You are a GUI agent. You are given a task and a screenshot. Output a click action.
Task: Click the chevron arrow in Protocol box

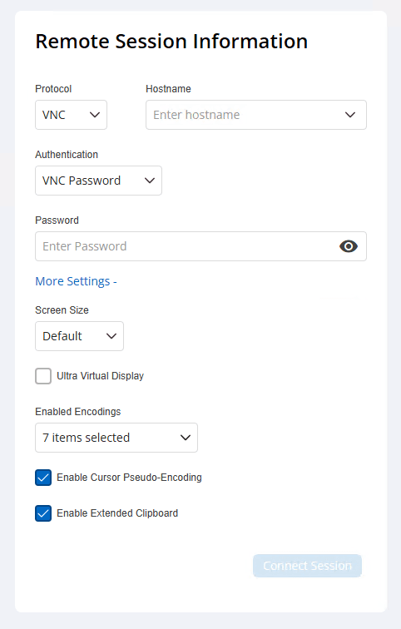(95, 115)
